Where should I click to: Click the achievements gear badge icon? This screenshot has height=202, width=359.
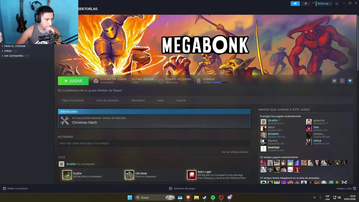[x=199, y=81]
